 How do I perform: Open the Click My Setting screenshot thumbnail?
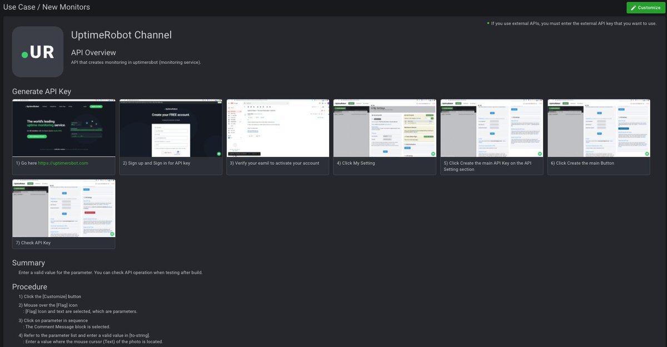pos(385,128)
